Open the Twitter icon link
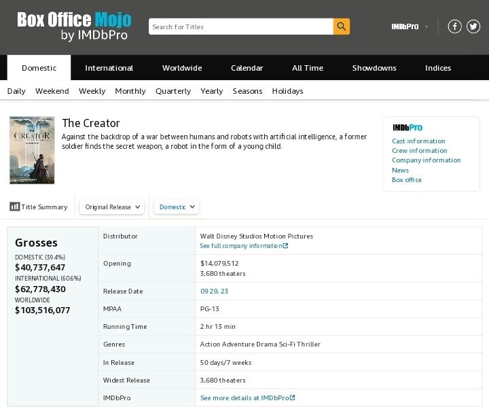This screenshot has width=489, height=407. (473, 26)
